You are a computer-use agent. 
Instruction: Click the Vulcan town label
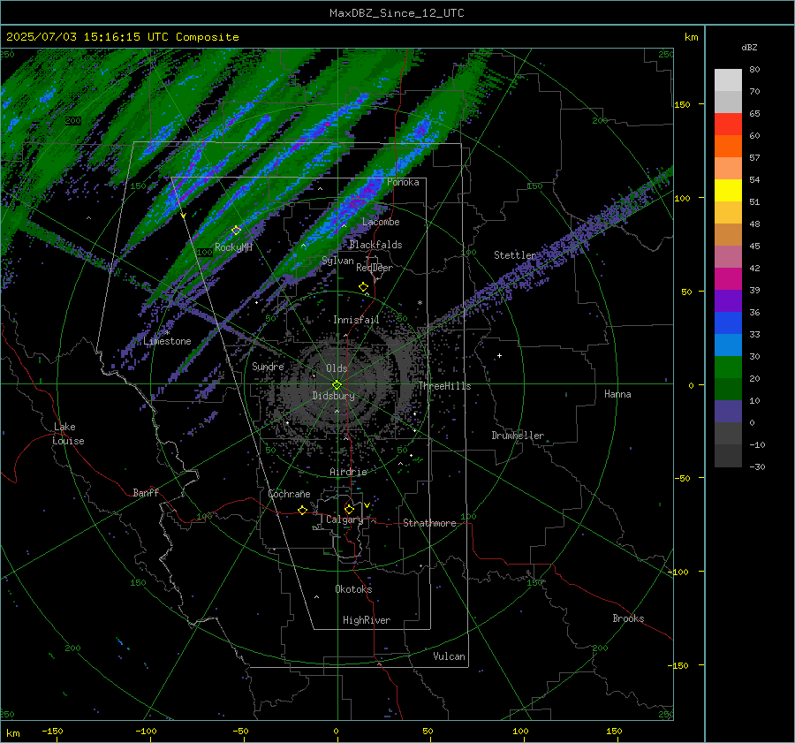(x=450, y=656)
